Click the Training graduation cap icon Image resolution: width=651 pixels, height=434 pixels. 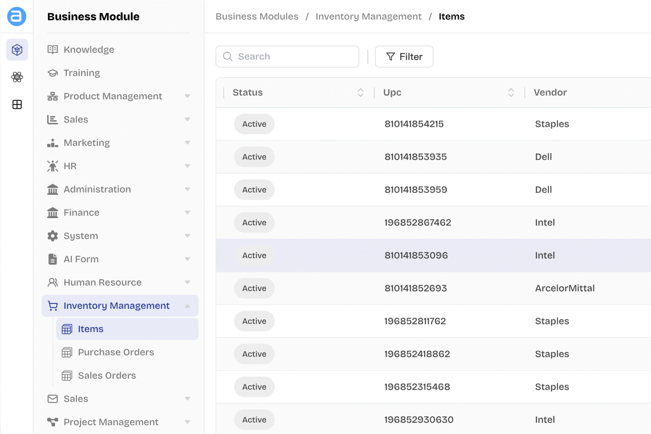point(53,73)
